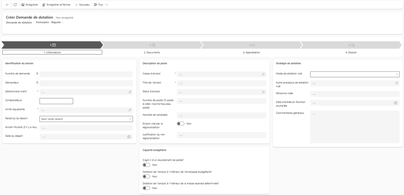Expand Raison(s) du besoin dropdown
The image size is (404, 195).
click(x=130, y=119)
